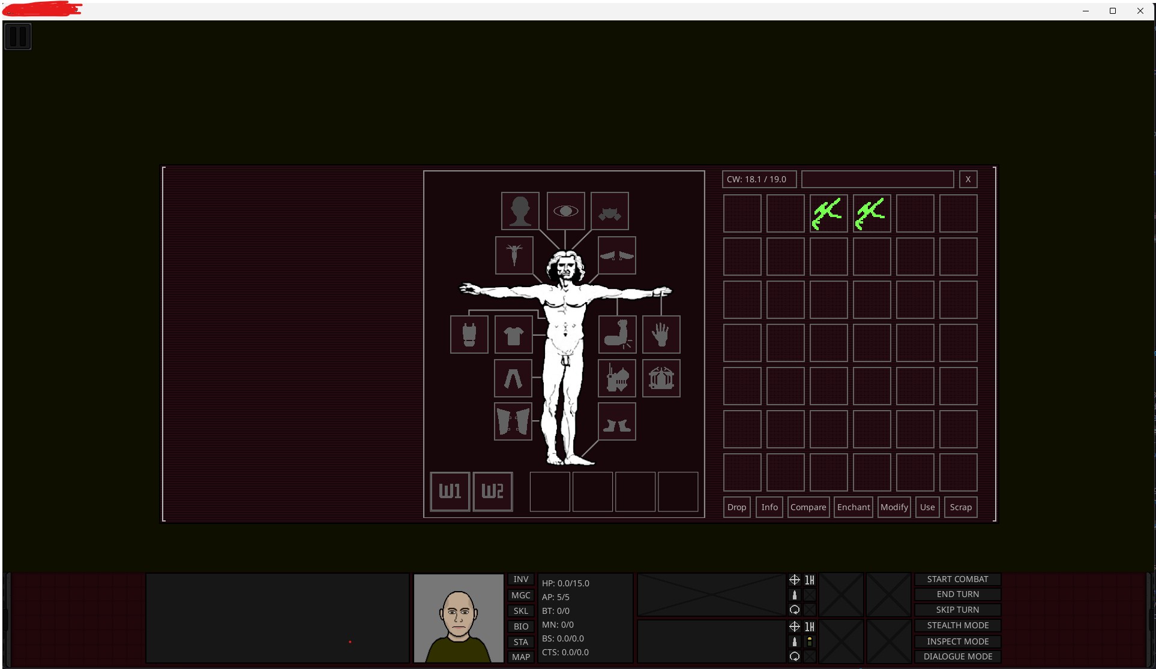Select the boots equipment slot

tap(616, 422)
